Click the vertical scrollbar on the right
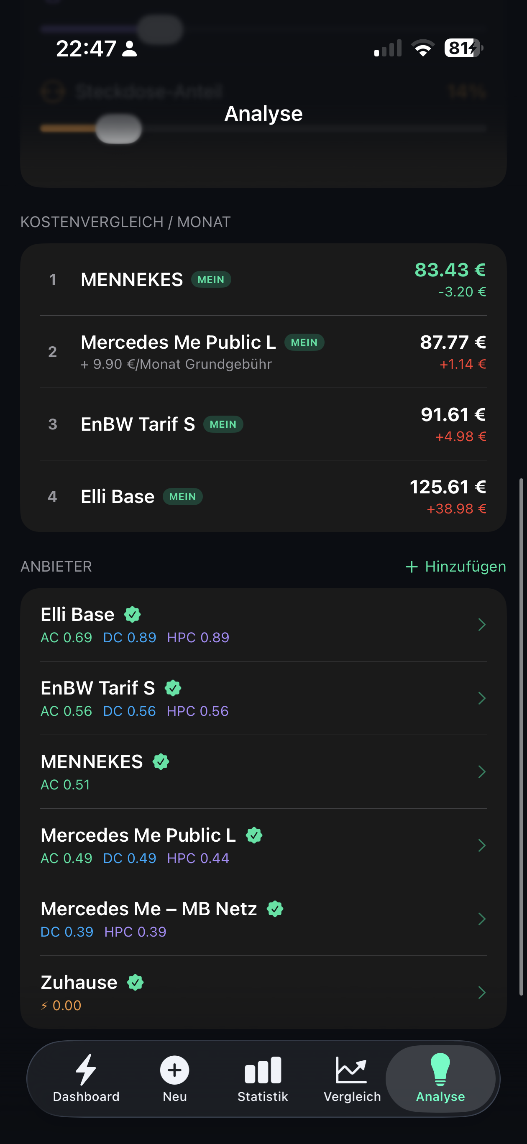This screenshot has width=527, height=1144. click(521, 737)
